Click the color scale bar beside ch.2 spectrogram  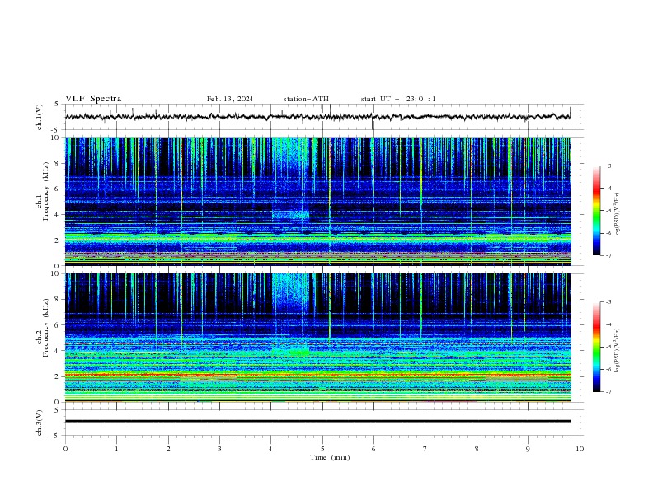[596, 347]
